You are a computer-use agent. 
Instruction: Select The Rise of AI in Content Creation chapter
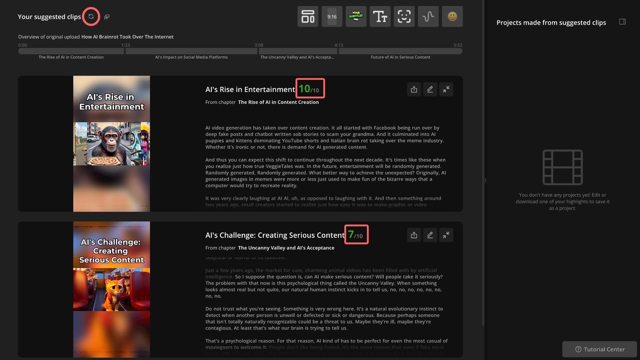click(x=71, y=51)
